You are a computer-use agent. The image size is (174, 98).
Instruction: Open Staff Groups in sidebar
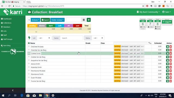pyautogui.click(x=7, y=39)
